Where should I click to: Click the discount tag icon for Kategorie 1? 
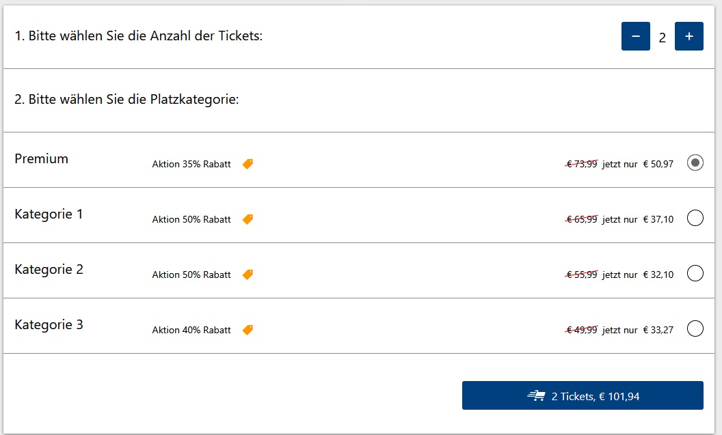click(x=248, y=219)
